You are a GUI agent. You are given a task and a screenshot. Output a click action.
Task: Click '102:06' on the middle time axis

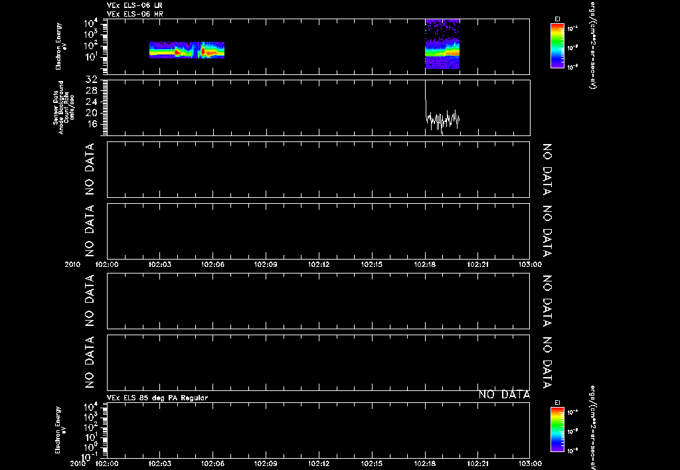212,264
